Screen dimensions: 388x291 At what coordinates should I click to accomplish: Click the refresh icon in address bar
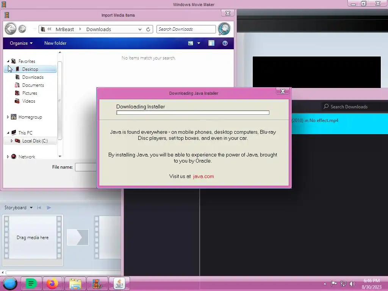(148, 30)
